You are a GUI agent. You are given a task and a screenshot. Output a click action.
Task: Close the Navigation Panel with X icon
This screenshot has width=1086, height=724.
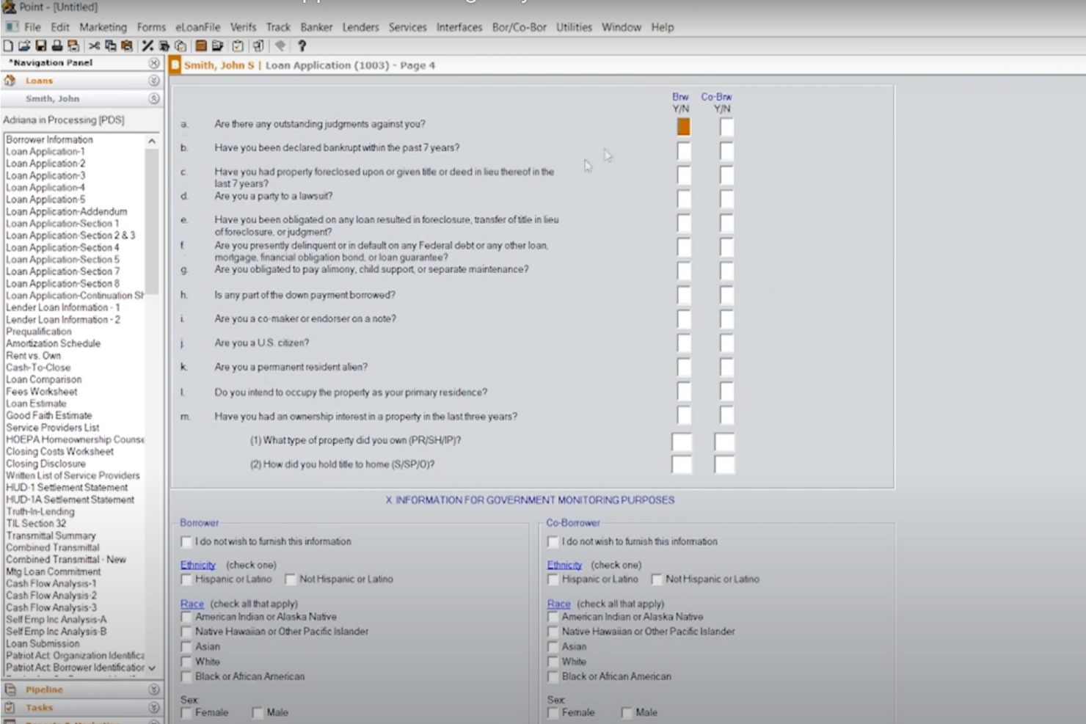pyautogui.click(x=154, y=63)
